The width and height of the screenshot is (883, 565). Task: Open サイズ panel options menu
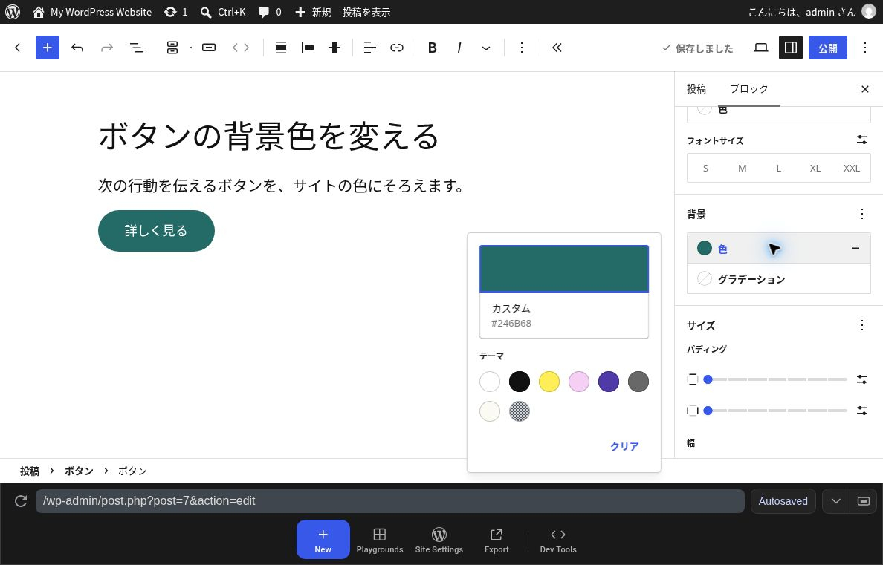tap(862, 325)
